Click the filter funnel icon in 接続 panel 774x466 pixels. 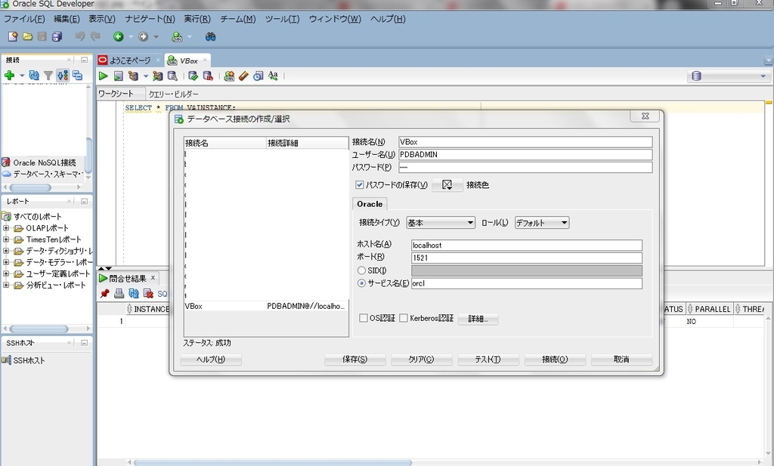click(x=48, y=76)
